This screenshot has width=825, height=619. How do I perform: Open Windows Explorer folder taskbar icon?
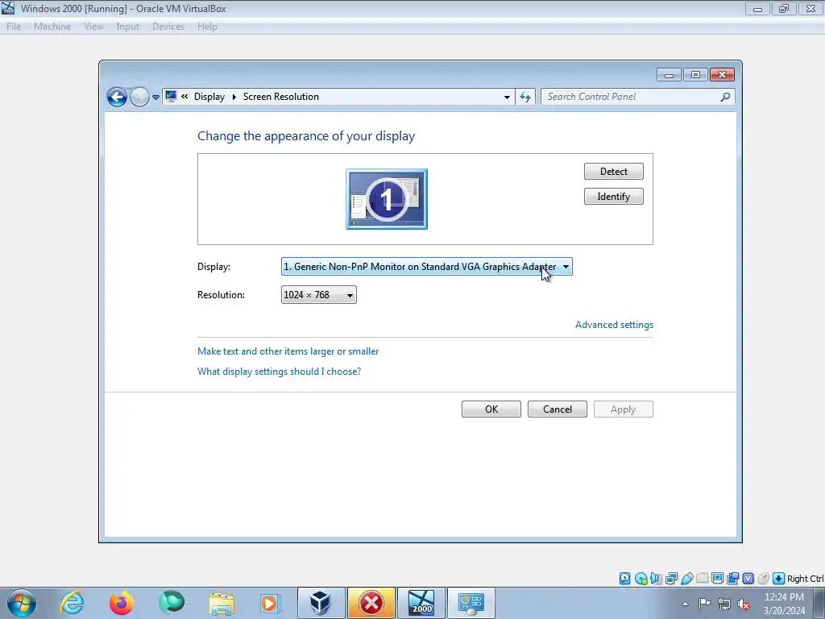[222, 603]
